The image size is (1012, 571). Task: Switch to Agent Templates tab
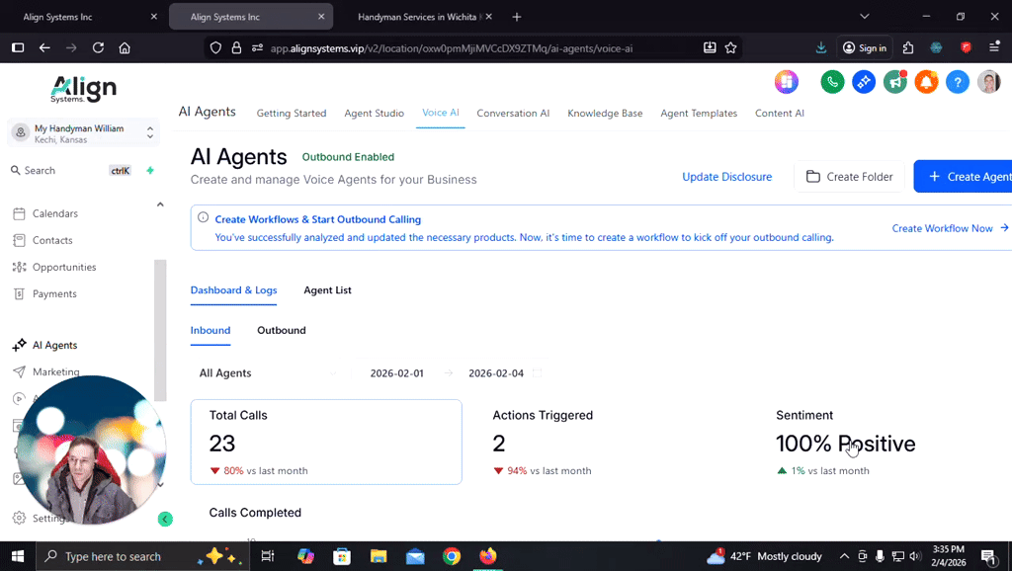click(699, 113)
